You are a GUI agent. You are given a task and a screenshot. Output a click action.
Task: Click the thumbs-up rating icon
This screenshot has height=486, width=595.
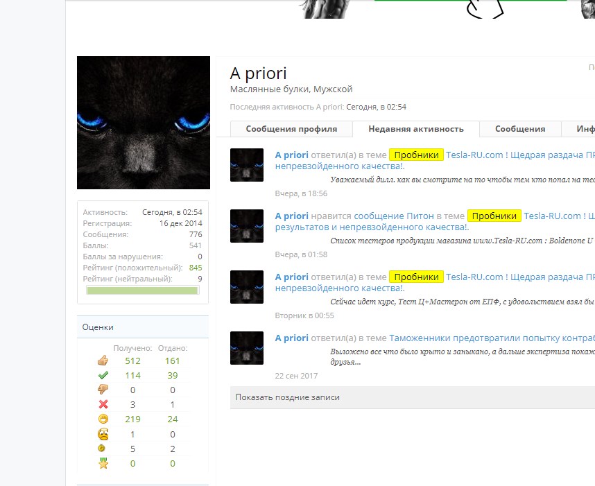pyautogui.click(x=103, y=361)
